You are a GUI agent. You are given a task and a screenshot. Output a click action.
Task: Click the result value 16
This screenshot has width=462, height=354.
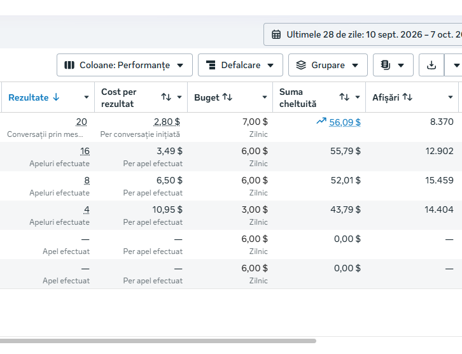pyautogui.click(x=85, y=151)
